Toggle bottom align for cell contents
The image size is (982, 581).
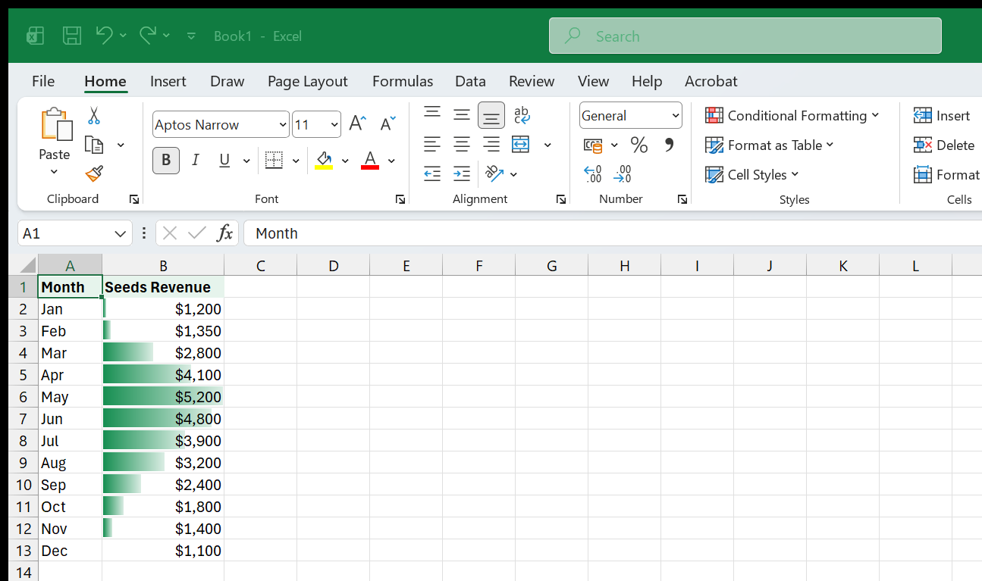491,115
